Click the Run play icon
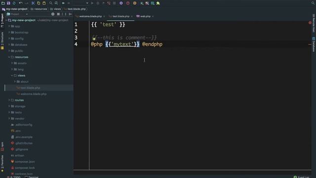Screen dimensions: 316x178 click(92, 3)
